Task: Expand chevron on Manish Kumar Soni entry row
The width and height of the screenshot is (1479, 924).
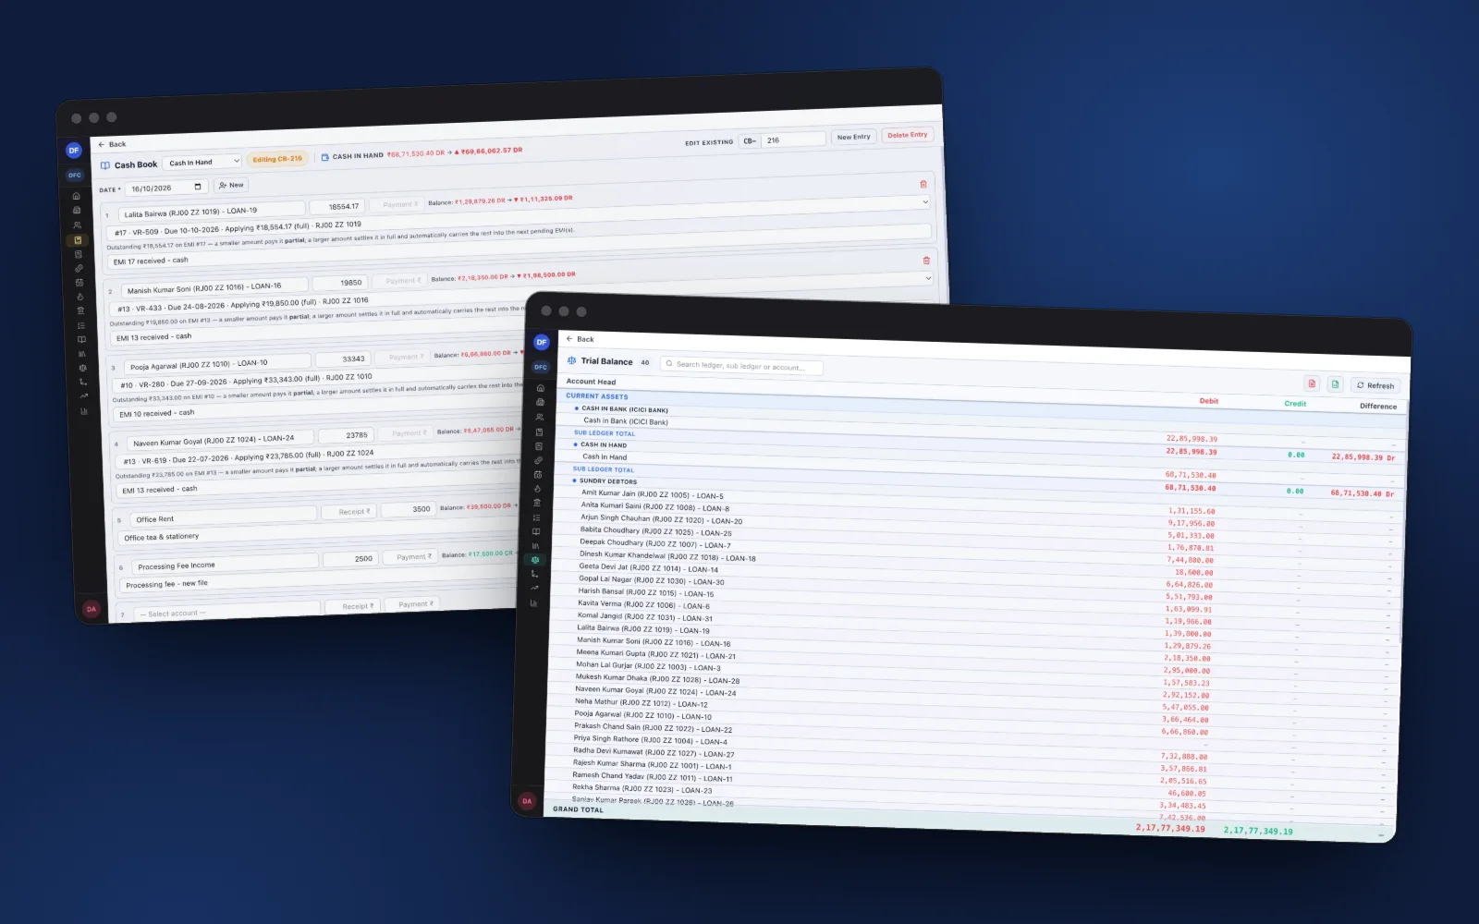Action: point(928,277)
